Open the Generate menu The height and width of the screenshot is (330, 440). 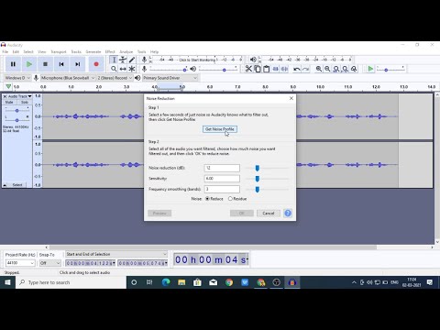pos(93,51)
